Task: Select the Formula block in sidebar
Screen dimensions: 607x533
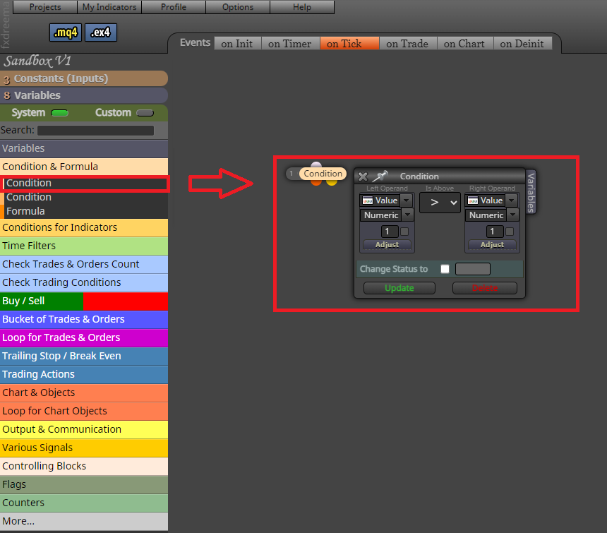Action: point(84,211)
